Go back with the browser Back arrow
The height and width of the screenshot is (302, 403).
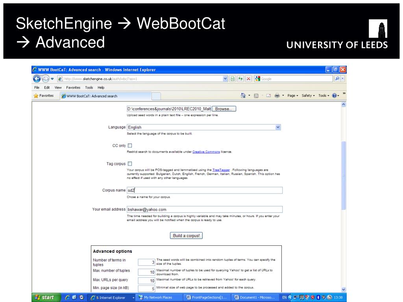pyautogui.click(x=37, y=79)
